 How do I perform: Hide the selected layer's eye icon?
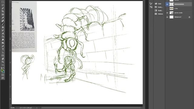click(x=167, y=4)
